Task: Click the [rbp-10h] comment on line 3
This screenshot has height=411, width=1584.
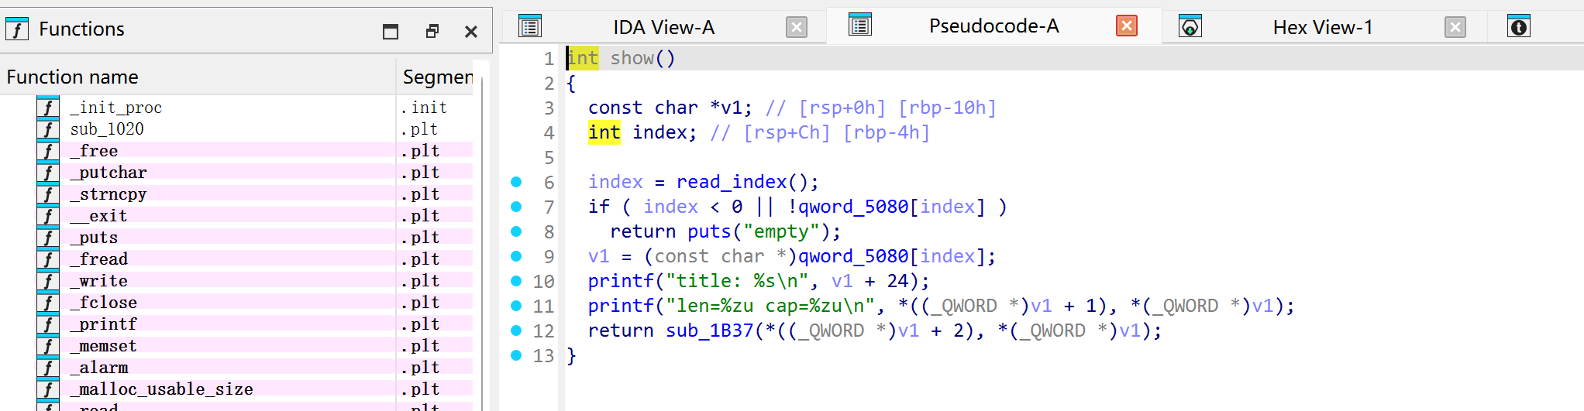Action: pyautogui.click(x=948, y=108)
